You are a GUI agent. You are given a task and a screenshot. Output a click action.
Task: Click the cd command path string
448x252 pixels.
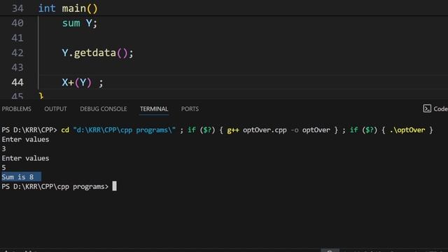point(125,130)
